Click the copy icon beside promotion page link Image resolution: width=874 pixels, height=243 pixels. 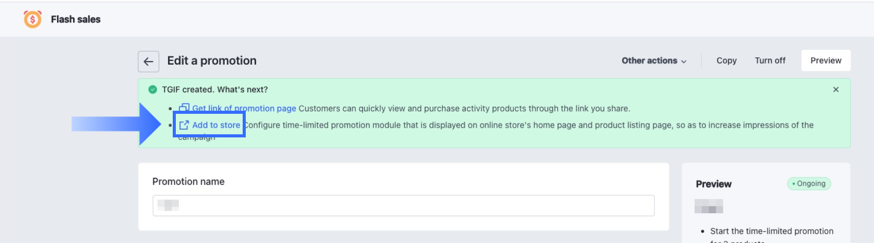point(184,108)
